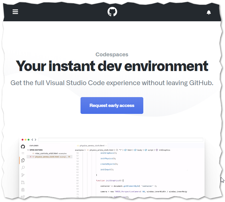Select misc_controls_orbit.html in open editors
Image resolution: width=225 pixels, height=202 pixels.
click(x=50, y=153)
